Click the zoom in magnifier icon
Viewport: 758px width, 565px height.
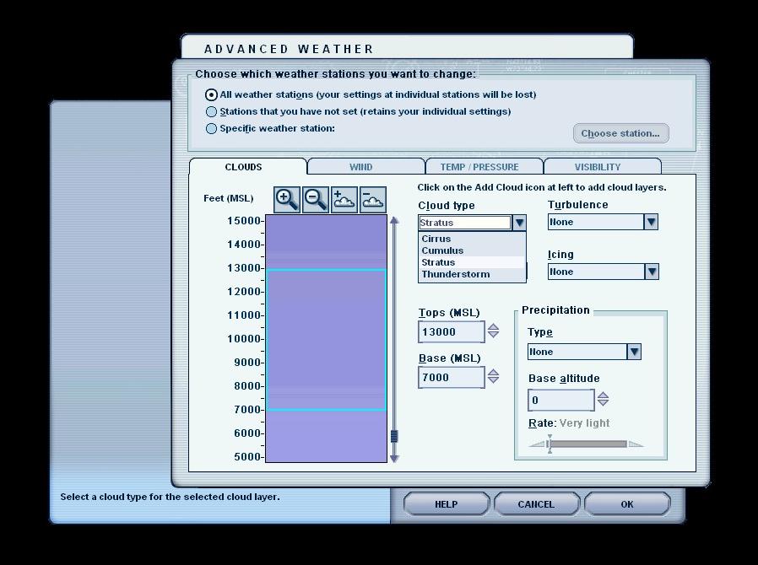287,200
